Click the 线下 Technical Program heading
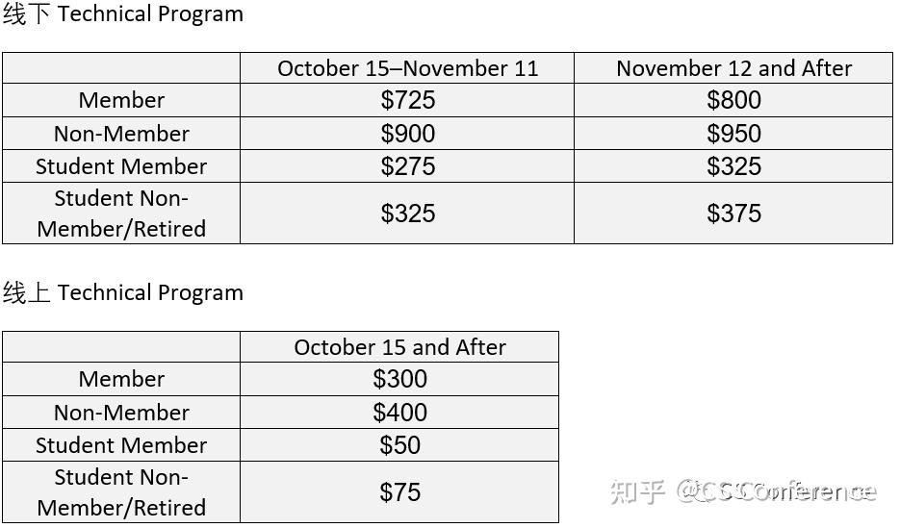Image resolution: width=900 pixels, height=528 pixels. [x=122, y=14]
